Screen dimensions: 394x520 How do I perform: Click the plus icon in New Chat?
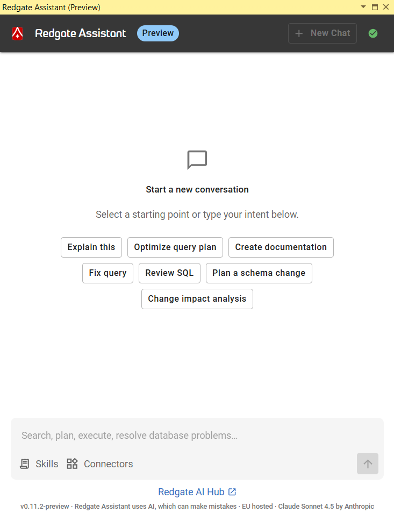299,33
